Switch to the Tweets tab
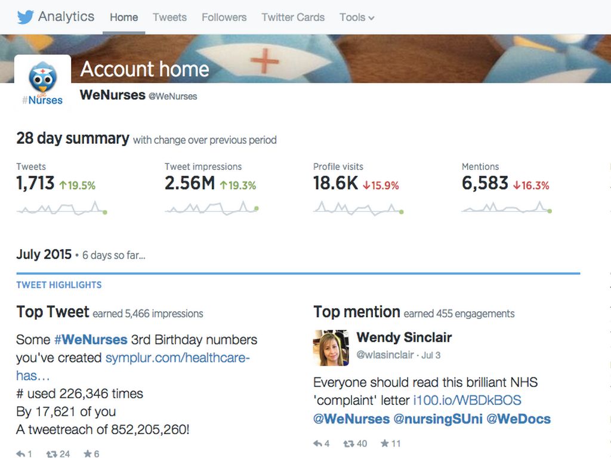 click(x=169, y=17)
